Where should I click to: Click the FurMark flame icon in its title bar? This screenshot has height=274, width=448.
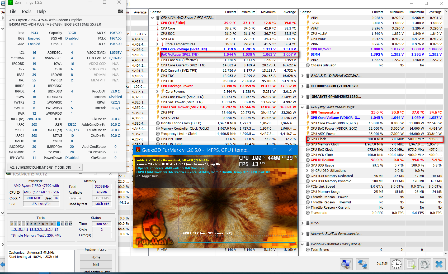pyautogui.click(x=138, y=150)
